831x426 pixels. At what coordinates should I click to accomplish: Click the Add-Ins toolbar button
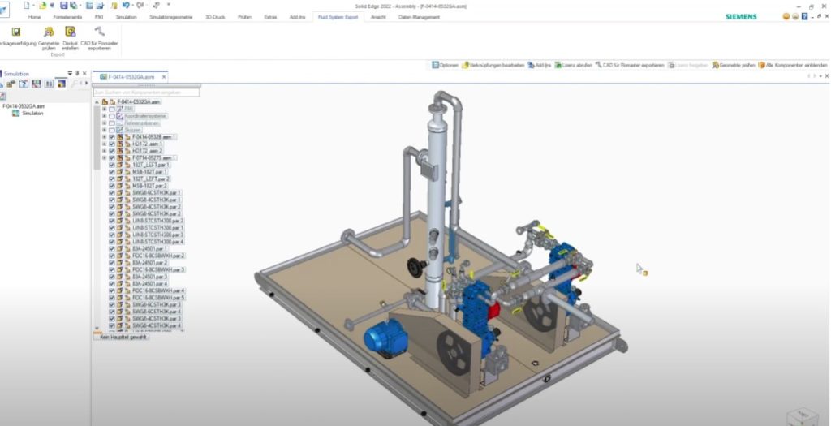tap(540, 65)
